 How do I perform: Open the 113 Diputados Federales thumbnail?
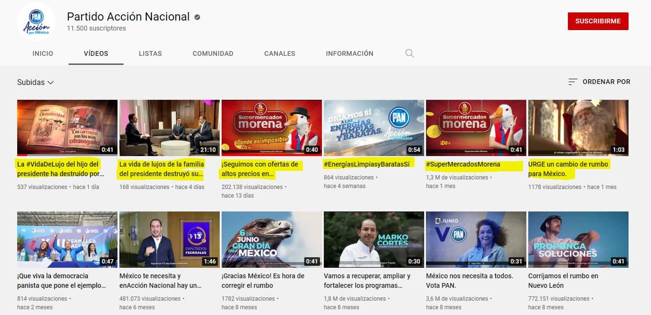(170, 240)
